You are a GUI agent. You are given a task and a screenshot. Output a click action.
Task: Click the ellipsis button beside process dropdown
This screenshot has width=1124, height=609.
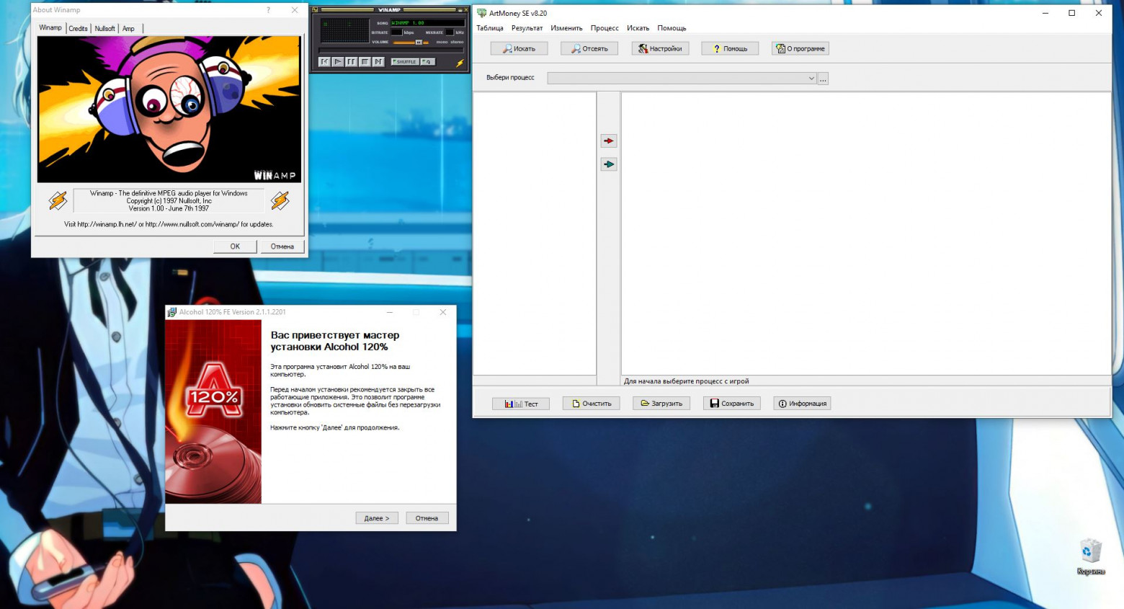click(x=823, y=79)
